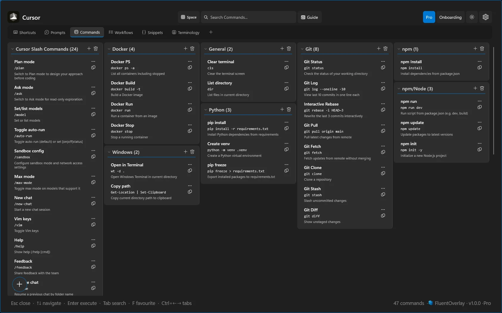Collapse the npm/Node category

click(x=399, y=89)
